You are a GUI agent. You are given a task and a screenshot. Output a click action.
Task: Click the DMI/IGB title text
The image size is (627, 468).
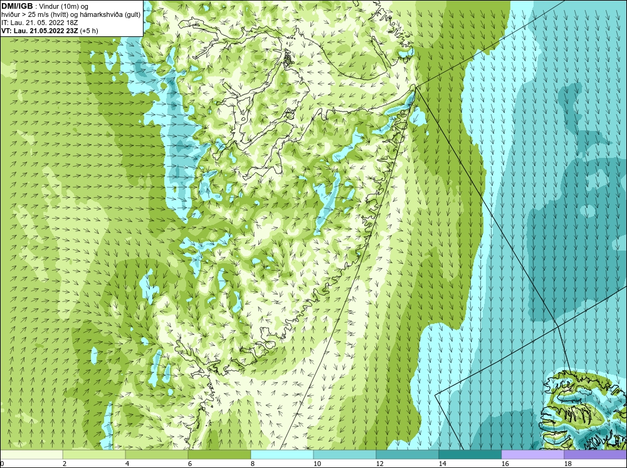click(17, 6)
